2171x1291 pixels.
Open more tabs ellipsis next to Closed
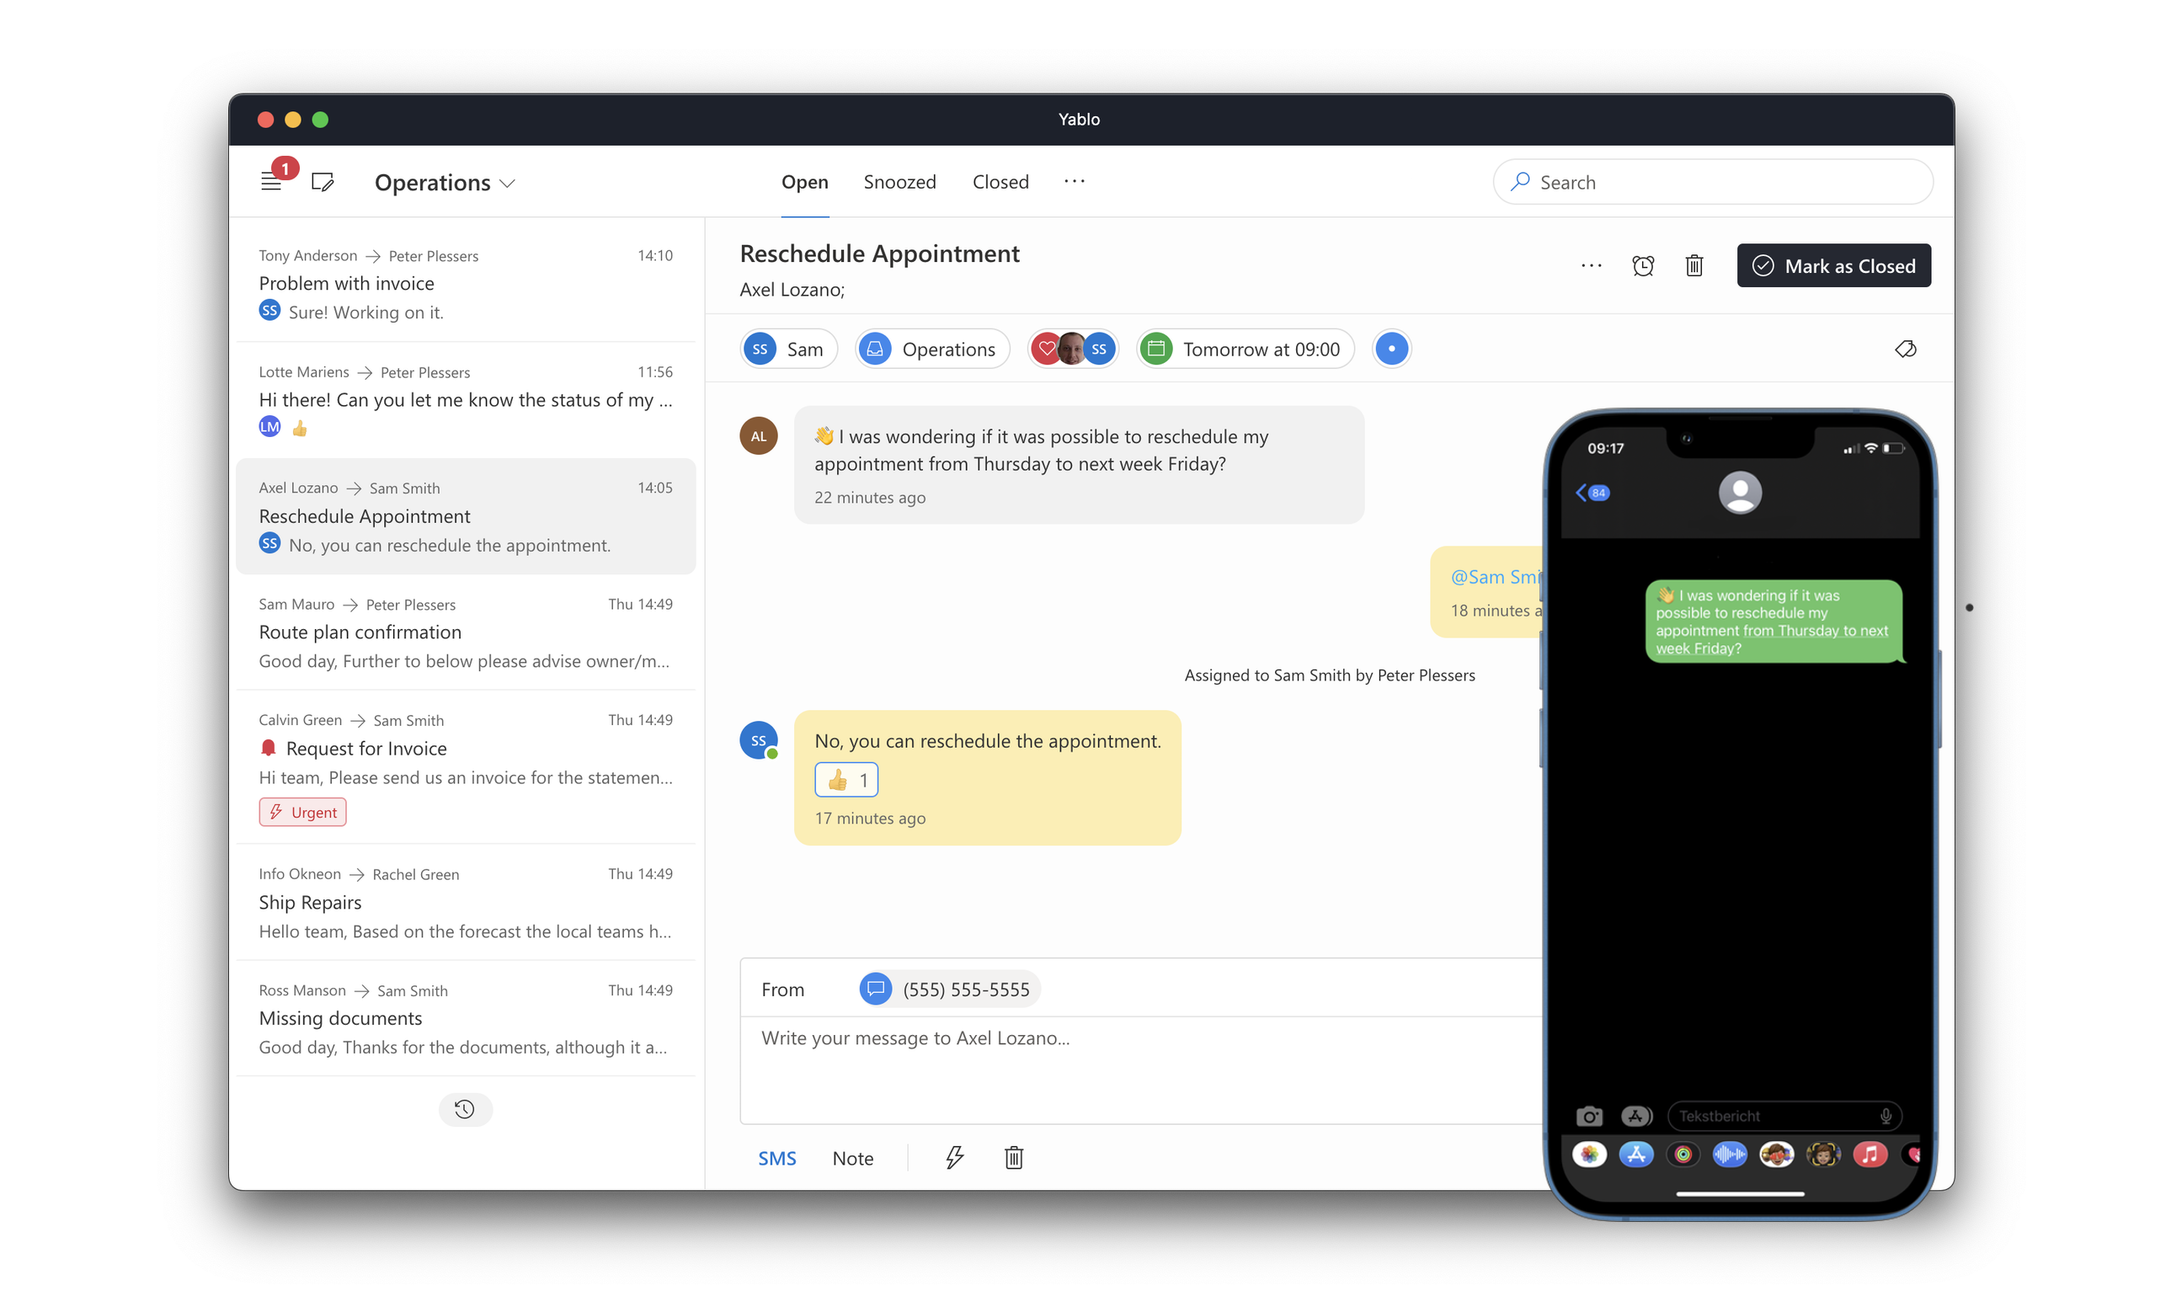coord(1075,181)
